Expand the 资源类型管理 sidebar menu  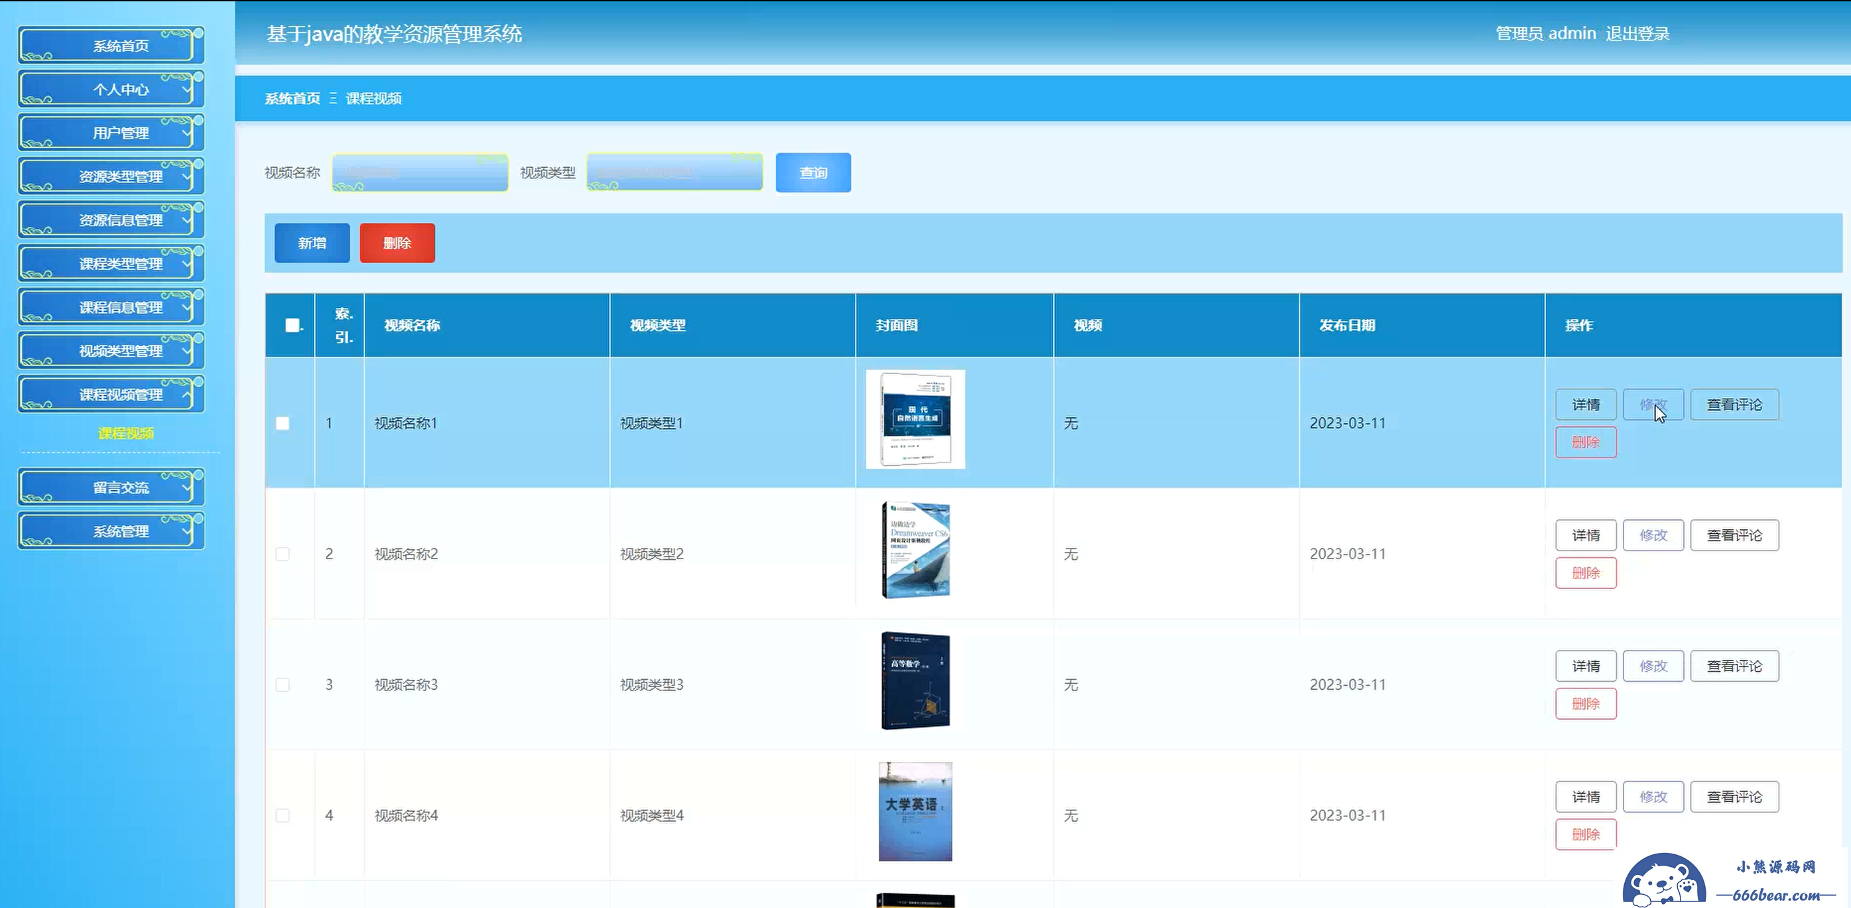tap(111, 176)
